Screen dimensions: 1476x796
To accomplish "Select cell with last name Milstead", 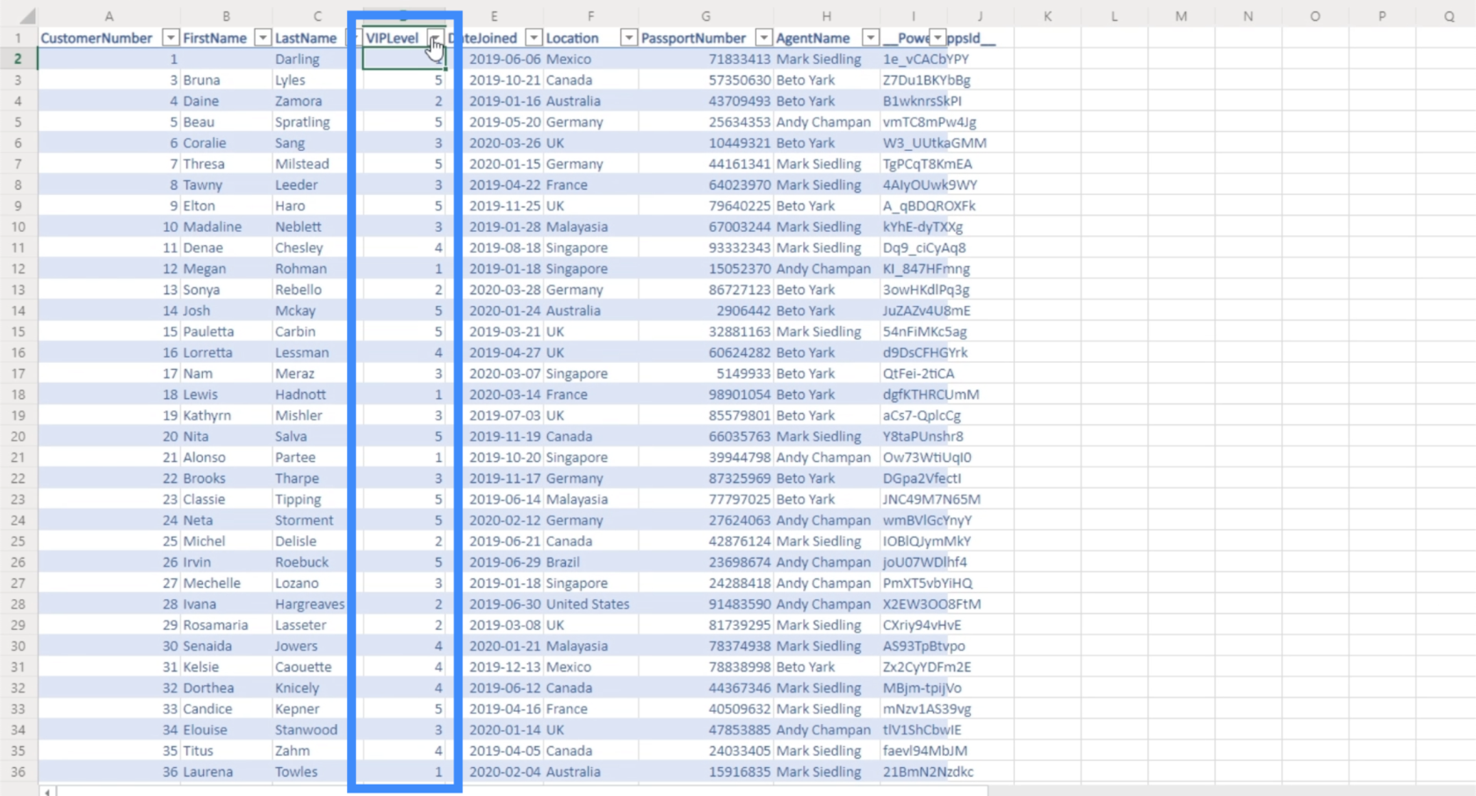I will click(x=316, y=164).
